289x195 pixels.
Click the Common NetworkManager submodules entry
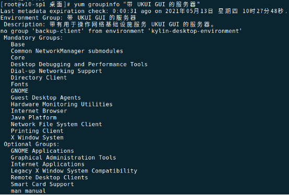[x=67, y=51]
